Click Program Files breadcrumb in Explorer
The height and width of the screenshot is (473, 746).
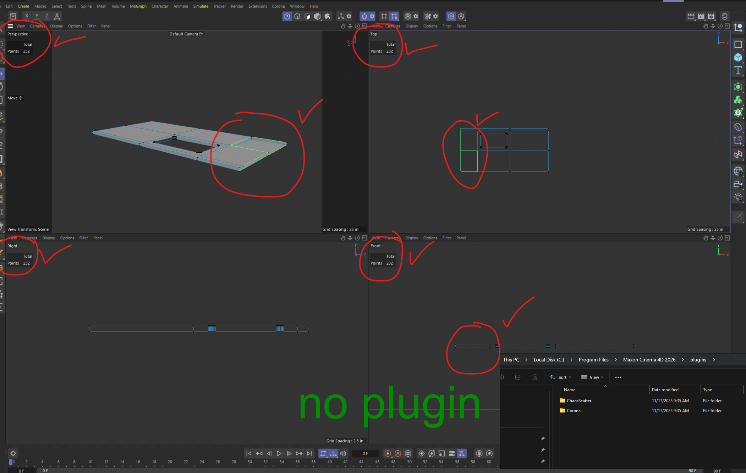click(x=593, y=360)
